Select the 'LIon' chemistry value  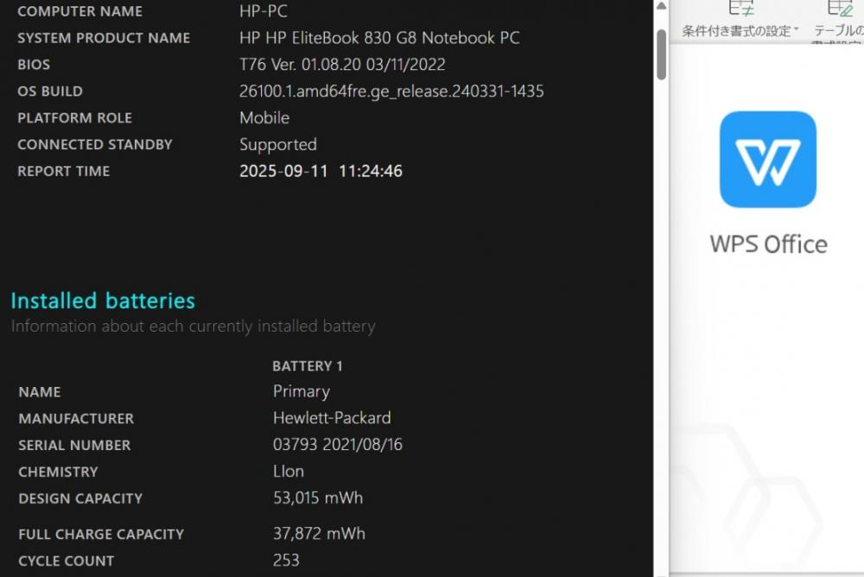(x=289, y=472)
